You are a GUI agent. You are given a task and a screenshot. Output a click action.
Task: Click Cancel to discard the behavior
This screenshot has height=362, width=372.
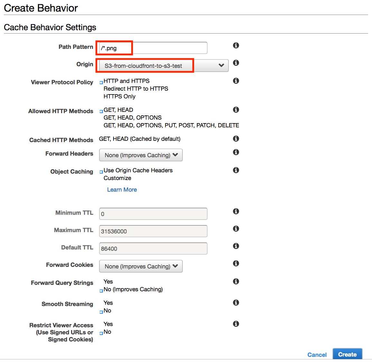[x=317, y=355]
